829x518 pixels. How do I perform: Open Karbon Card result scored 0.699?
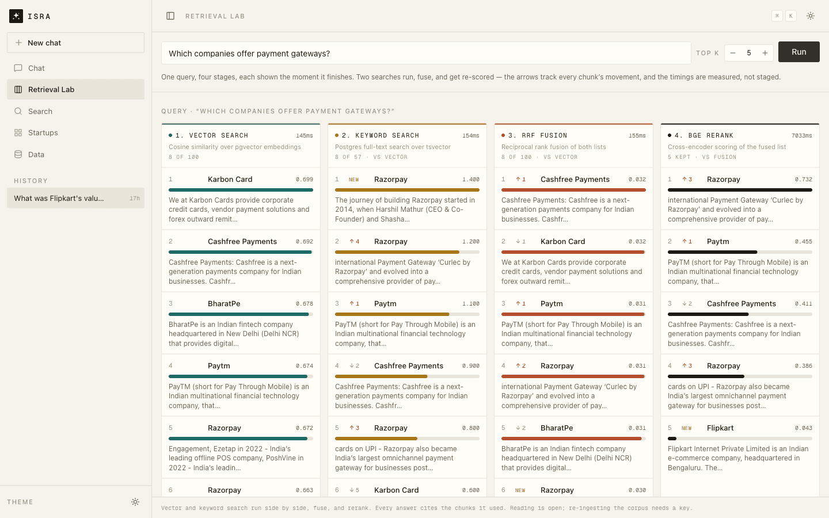tap(241, 199)
